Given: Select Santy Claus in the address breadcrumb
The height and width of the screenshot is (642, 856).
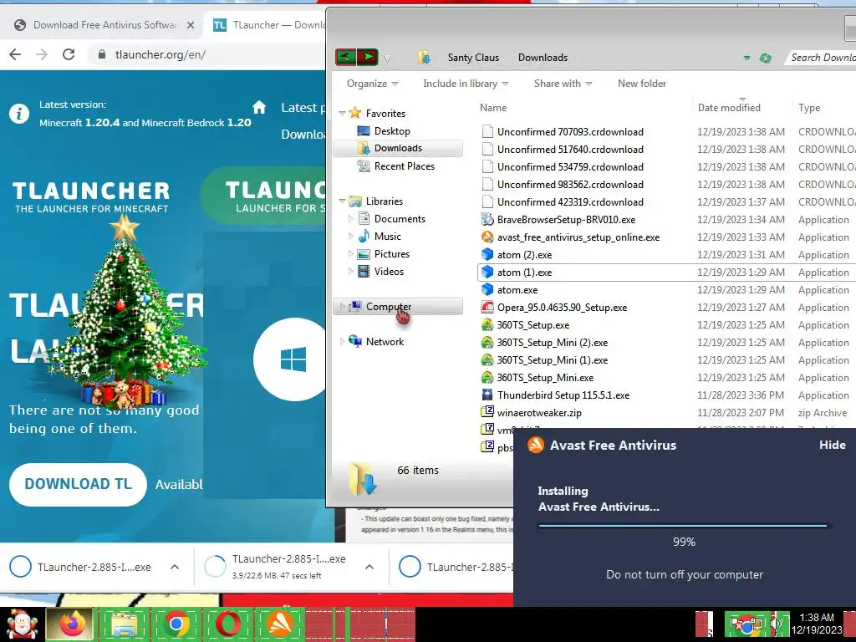Looking at the screenshot, I should click(x=473, y=58).
